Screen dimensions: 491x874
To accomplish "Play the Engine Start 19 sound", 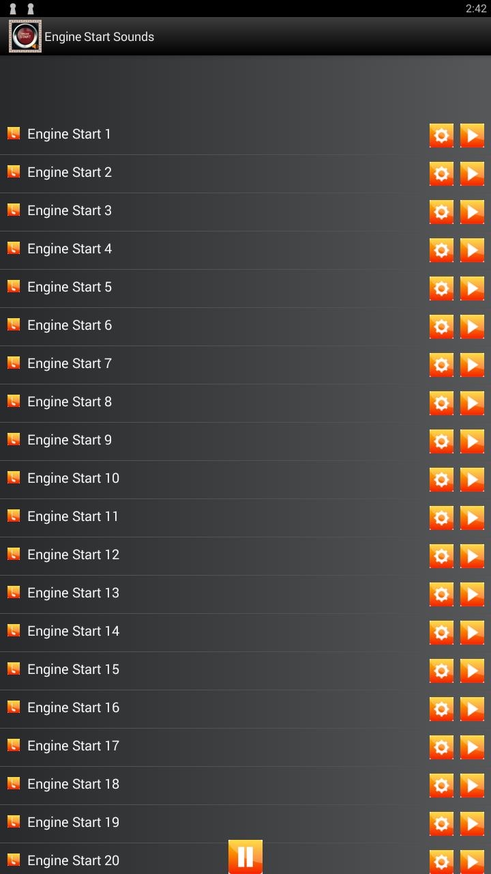I will [472, 823].
